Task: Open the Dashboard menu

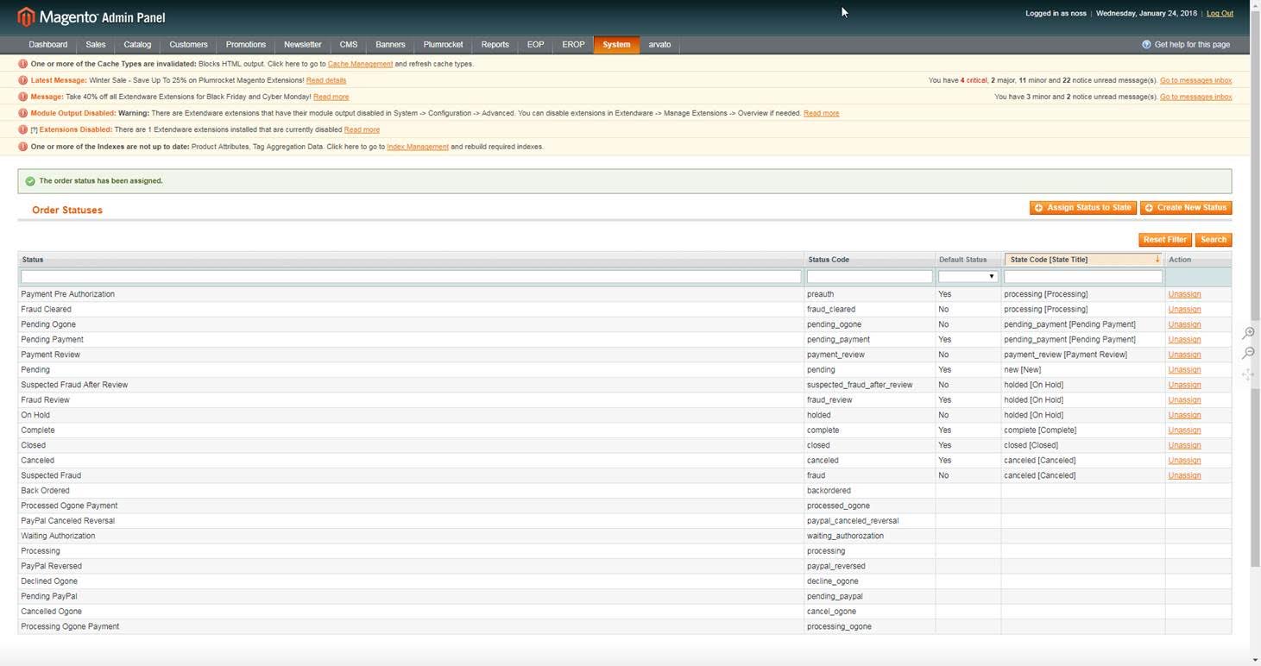Action: tap(48, 44)
